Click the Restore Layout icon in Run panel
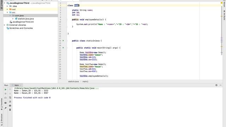The height and width of the screenshot is (127, 226). point(6,103)
